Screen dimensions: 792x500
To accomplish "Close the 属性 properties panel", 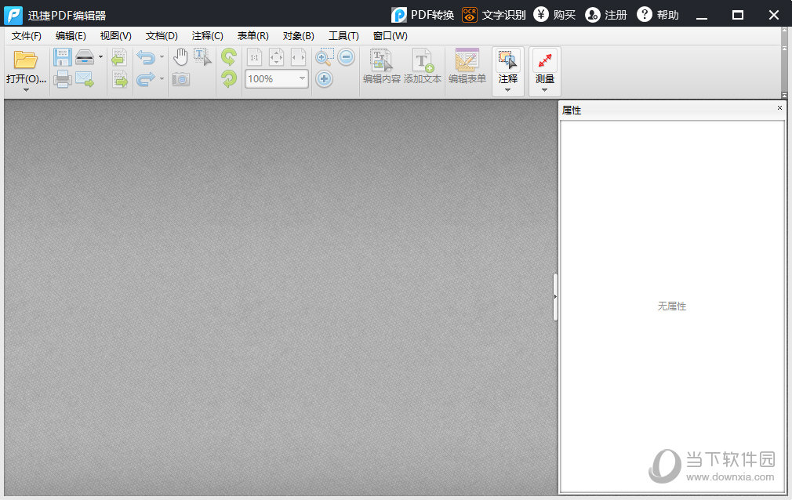I will tap(779, 107).
